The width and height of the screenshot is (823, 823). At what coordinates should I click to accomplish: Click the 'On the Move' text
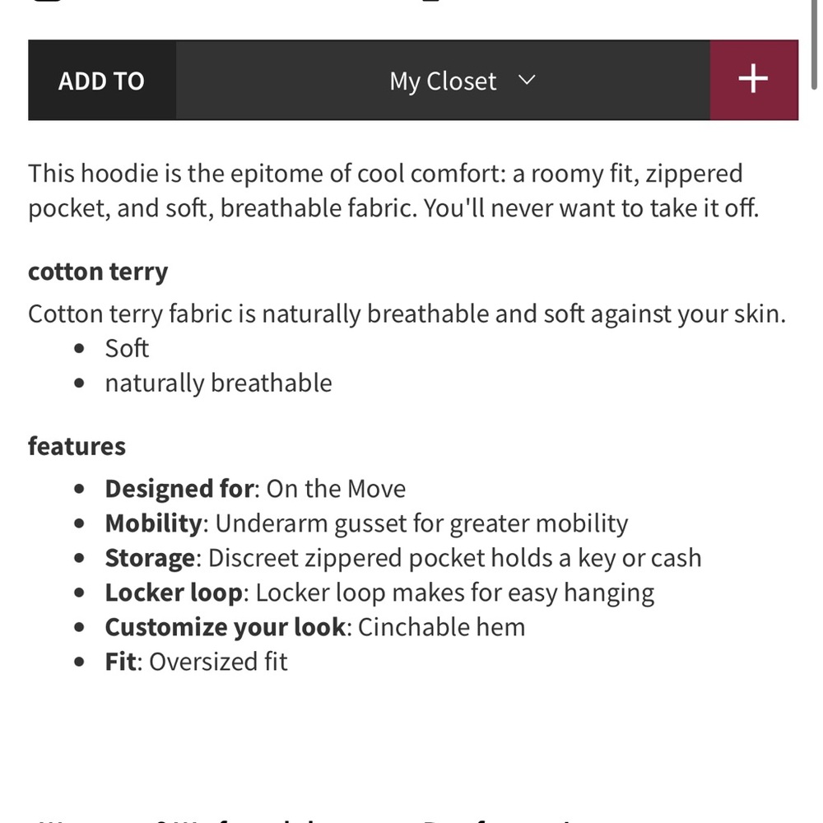pyautogui.click(x=336, y=489)
